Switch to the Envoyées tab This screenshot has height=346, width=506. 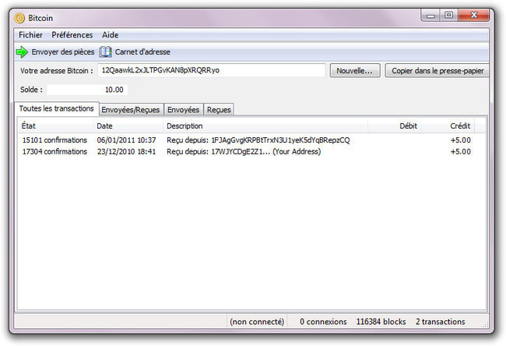(183, 110)
